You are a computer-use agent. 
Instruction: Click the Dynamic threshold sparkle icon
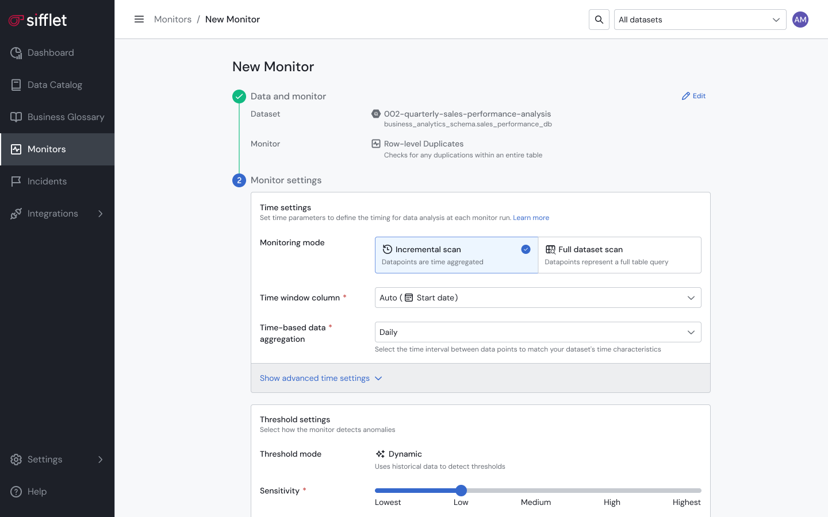[380, 454]
